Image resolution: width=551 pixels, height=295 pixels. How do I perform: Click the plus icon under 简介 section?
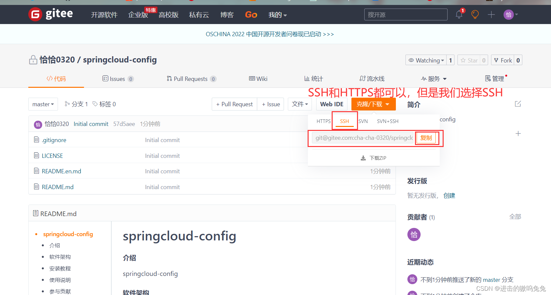(518, 134)
